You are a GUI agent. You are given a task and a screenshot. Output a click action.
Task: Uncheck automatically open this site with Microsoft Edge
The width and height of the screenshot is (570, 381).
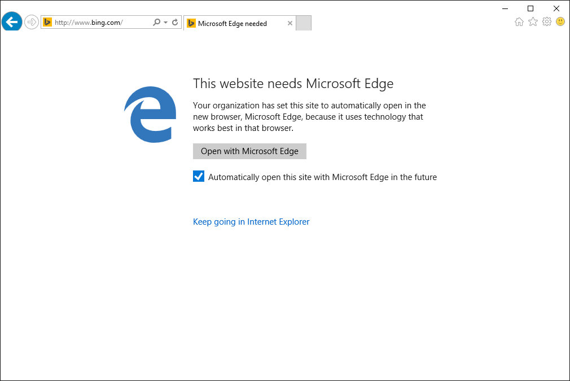pos(198,176)
